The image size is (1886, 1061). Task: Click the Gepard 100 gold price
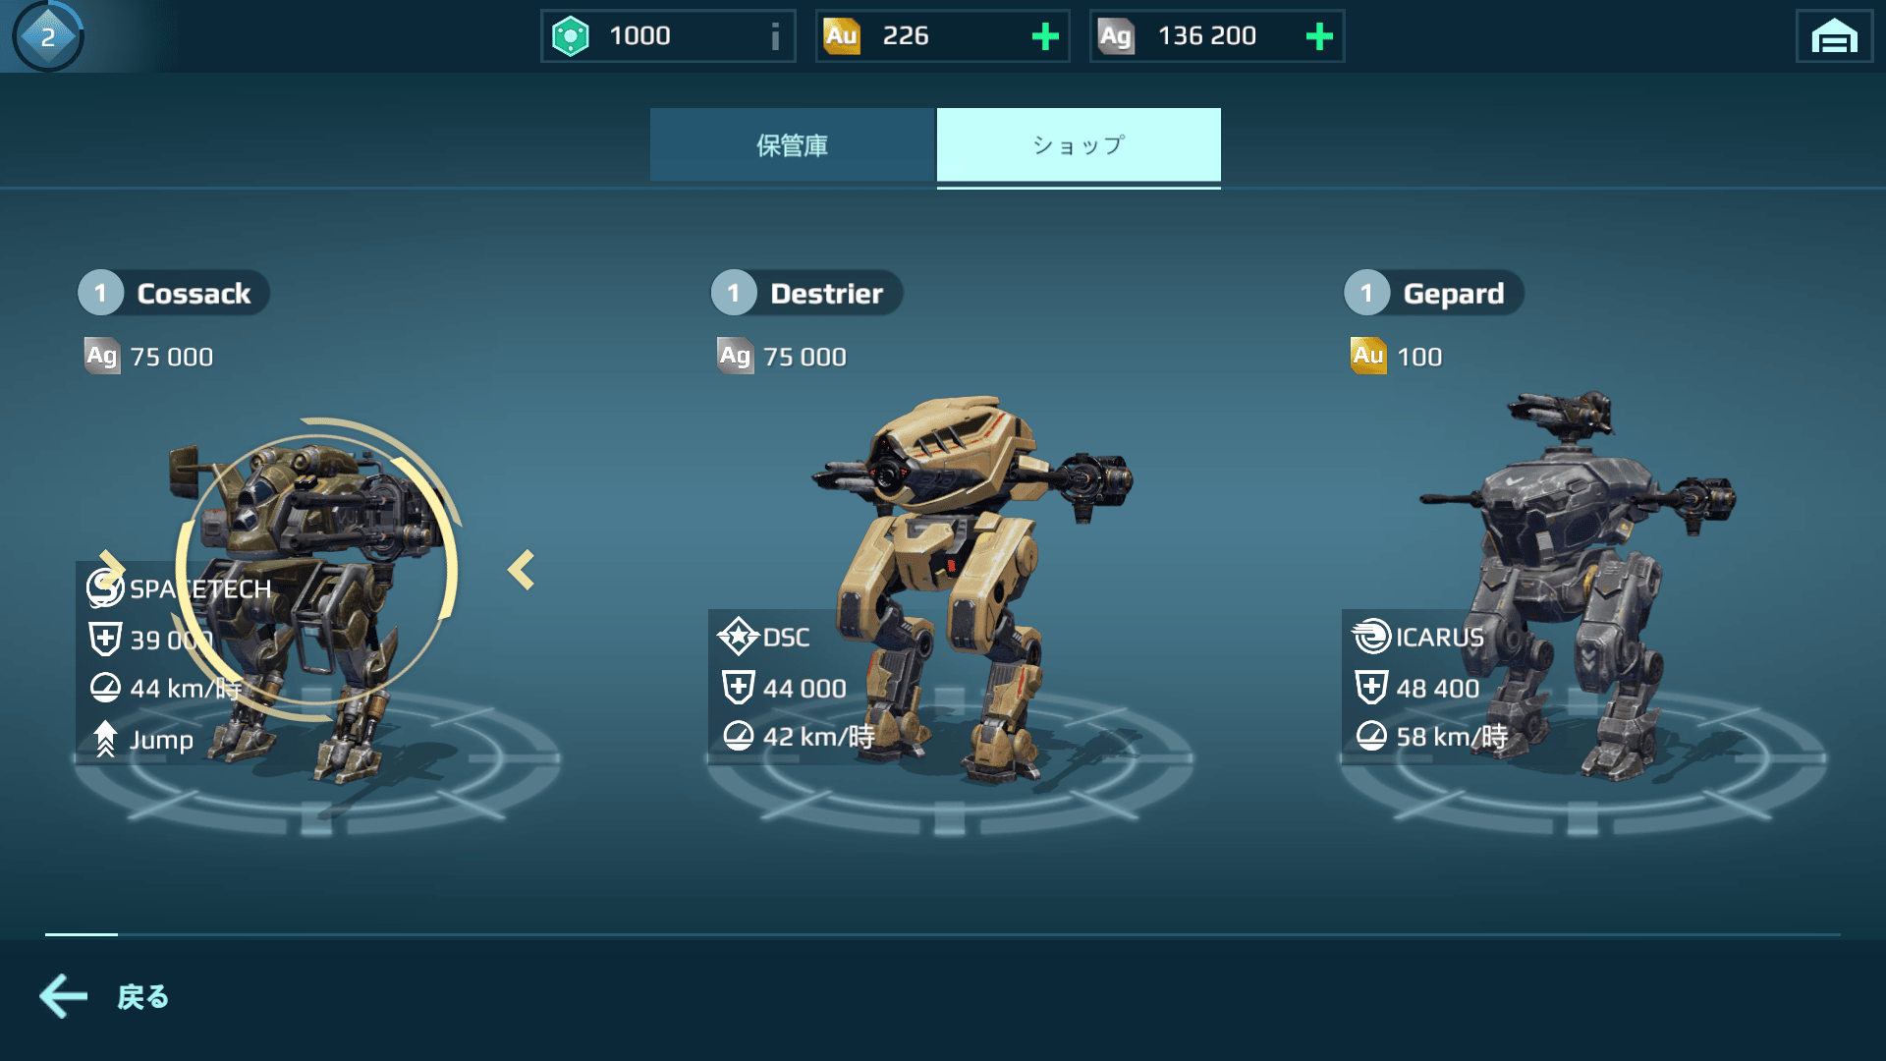pos(1397,356)
